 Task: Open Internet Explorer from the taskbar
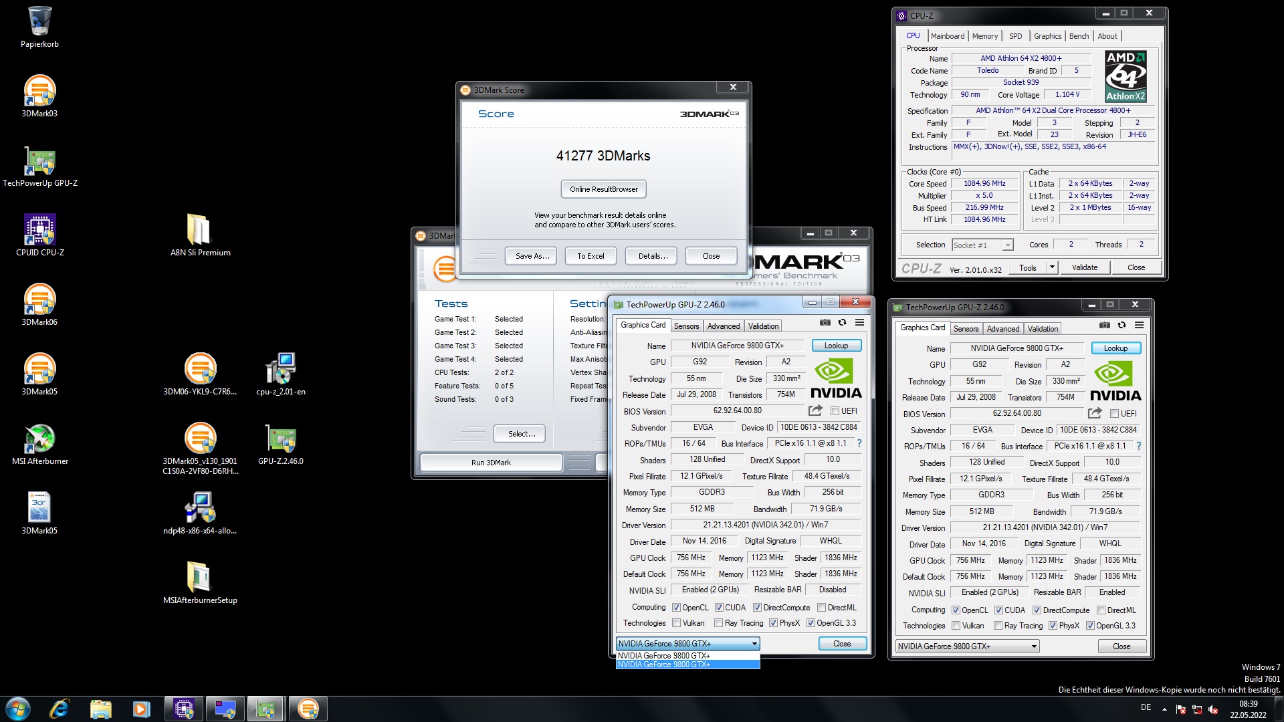click(60, 709)
